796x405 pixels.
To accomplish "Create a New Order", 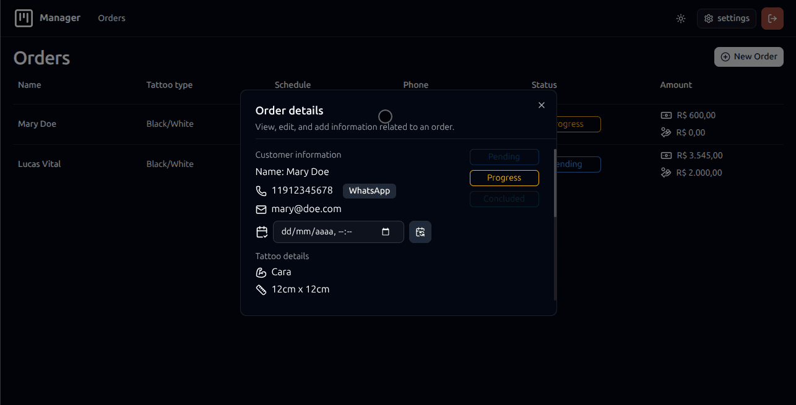I will (748, 57).
